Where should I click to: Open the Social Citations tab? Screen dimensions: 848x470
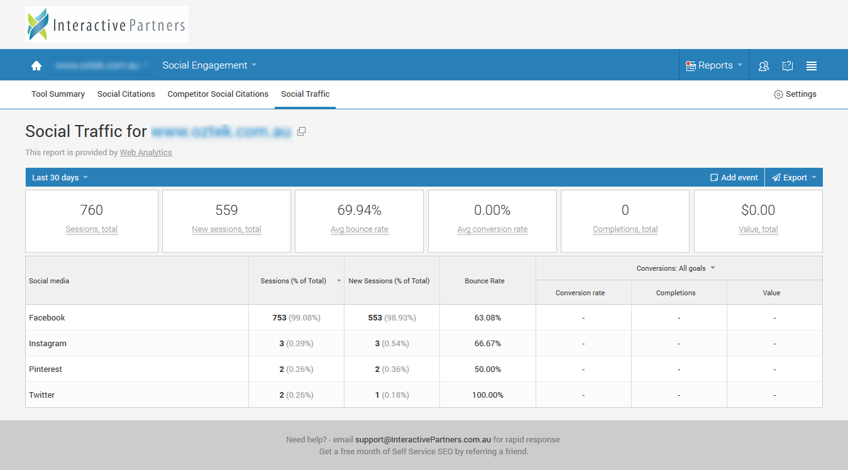tap(126, 94)
